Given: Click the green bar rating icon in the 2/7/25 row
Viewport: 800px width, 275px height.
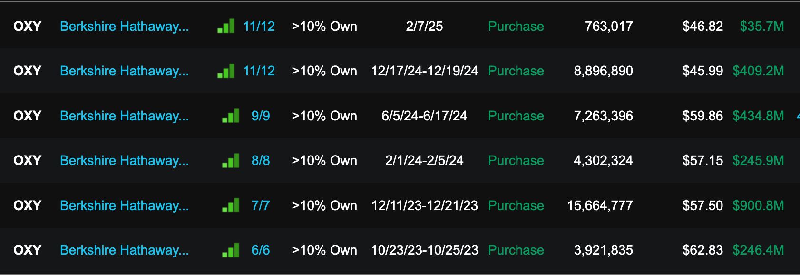Looking at the screenshot, I should click(226, 27).
